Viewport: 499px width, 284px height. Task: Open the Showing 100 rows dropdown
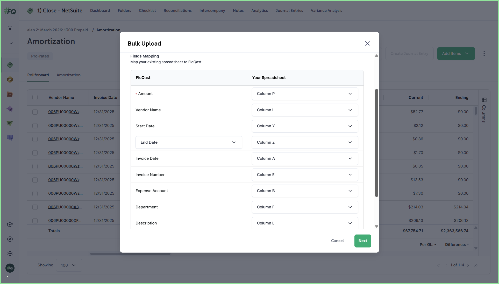tap(69, 265)
